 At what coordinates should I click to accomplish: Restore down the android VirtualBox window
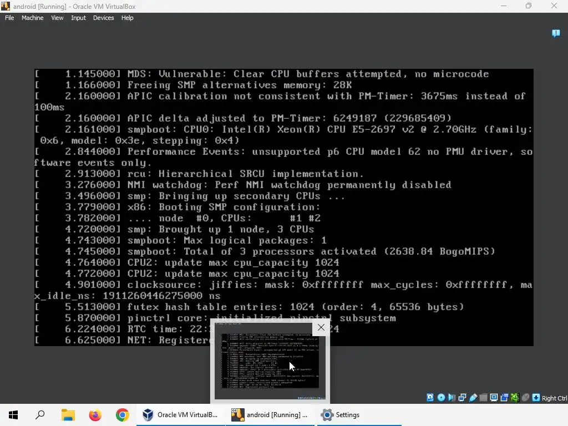point(529,6)
